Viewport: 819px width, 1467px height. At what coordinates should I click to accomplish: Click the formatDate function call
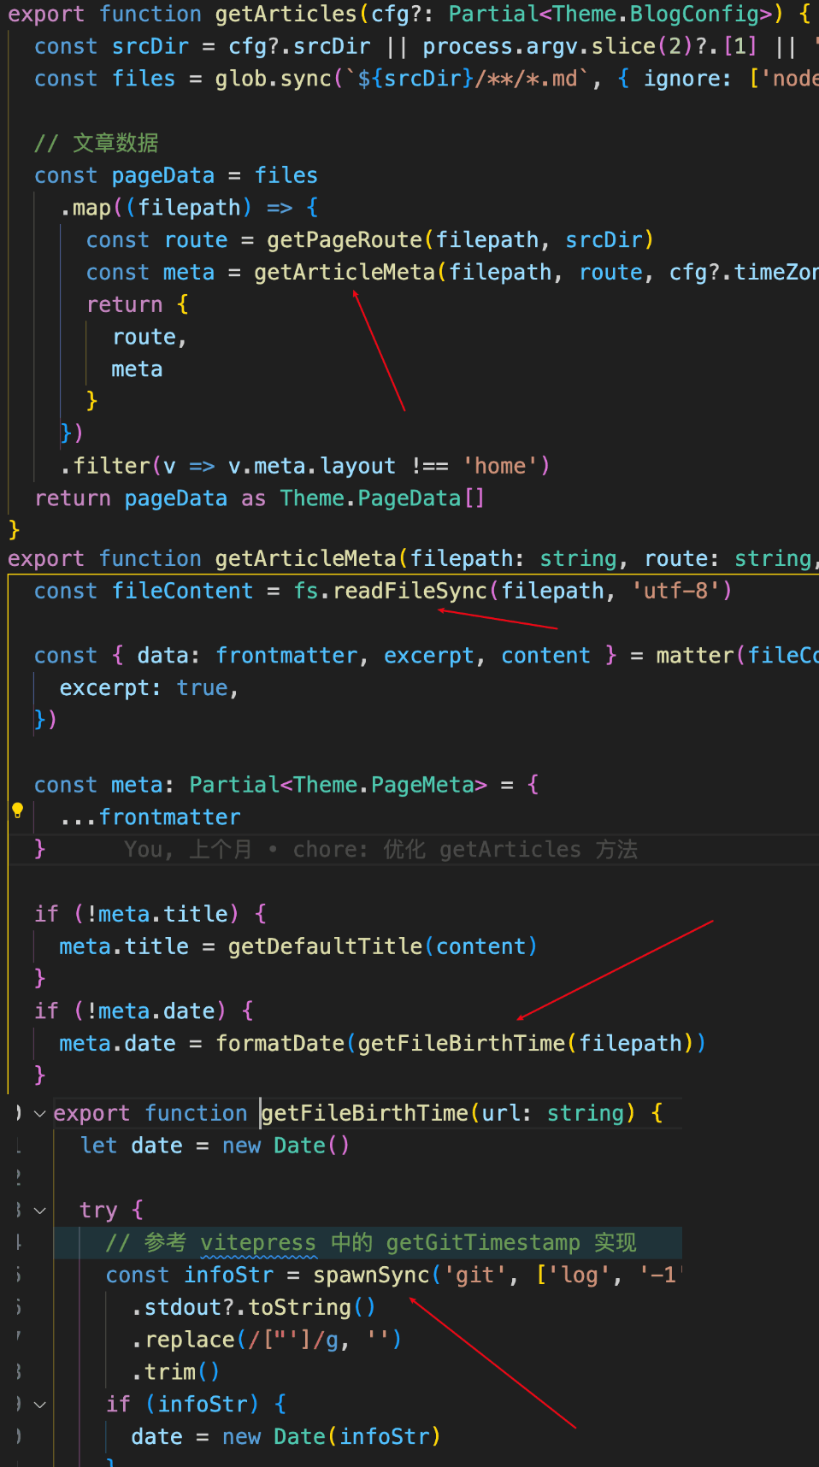[x=280, y=1043]
